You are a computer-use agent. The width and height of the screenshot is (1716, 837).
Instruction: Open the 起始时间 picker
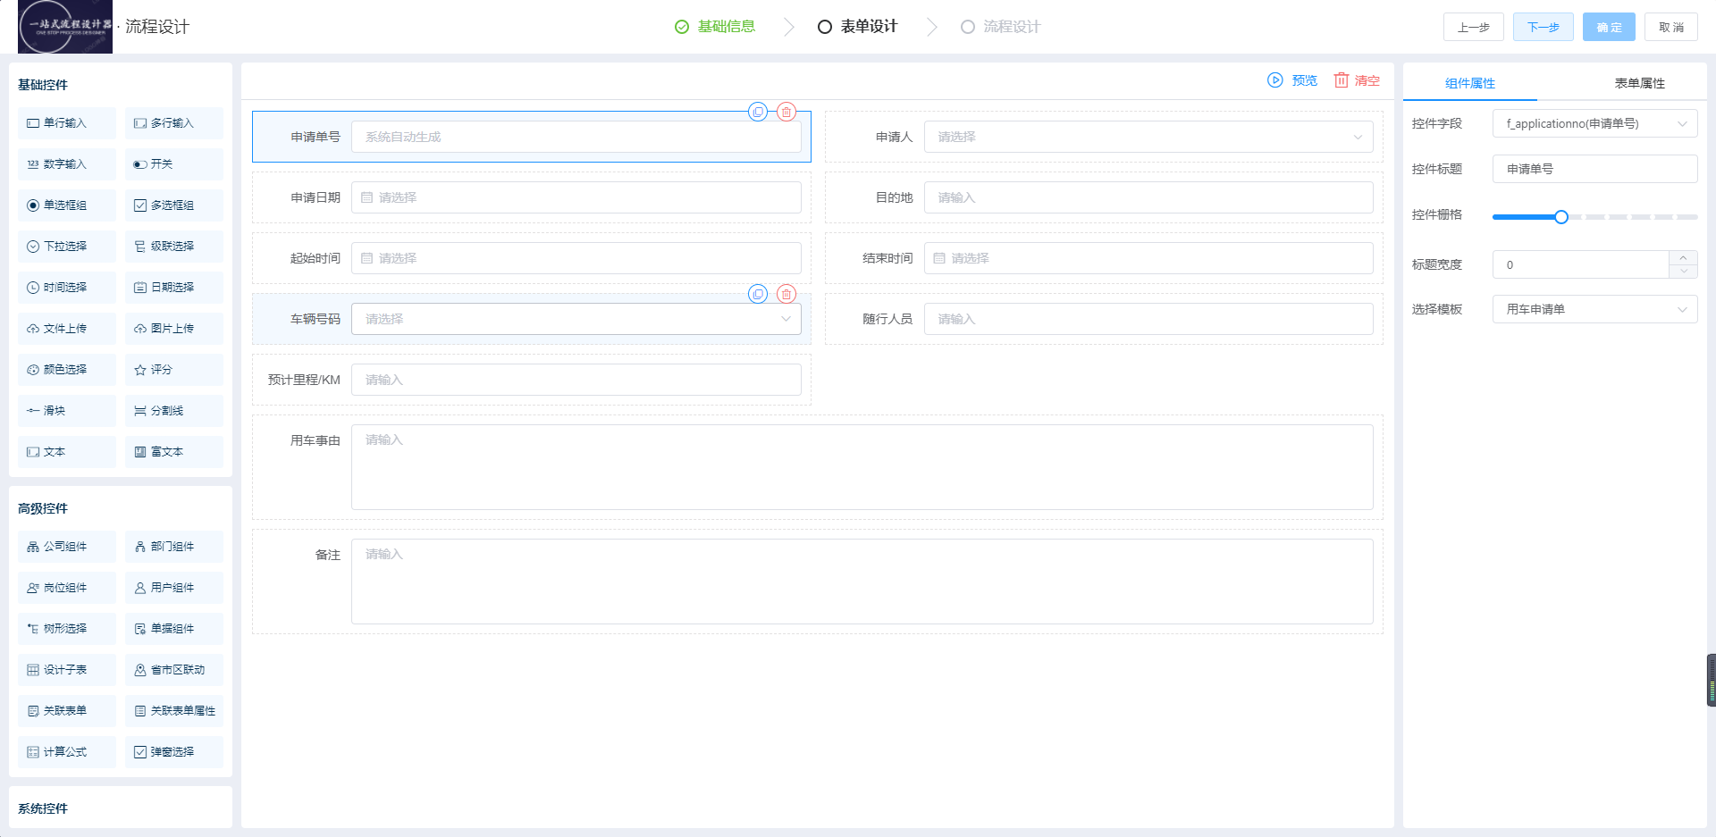click(576, 258)
